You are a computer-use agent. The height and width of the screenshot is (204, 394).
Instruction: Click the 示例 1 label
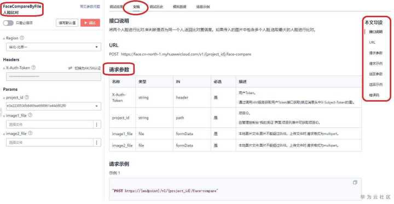pyautogui.click(x=114, y=173)
